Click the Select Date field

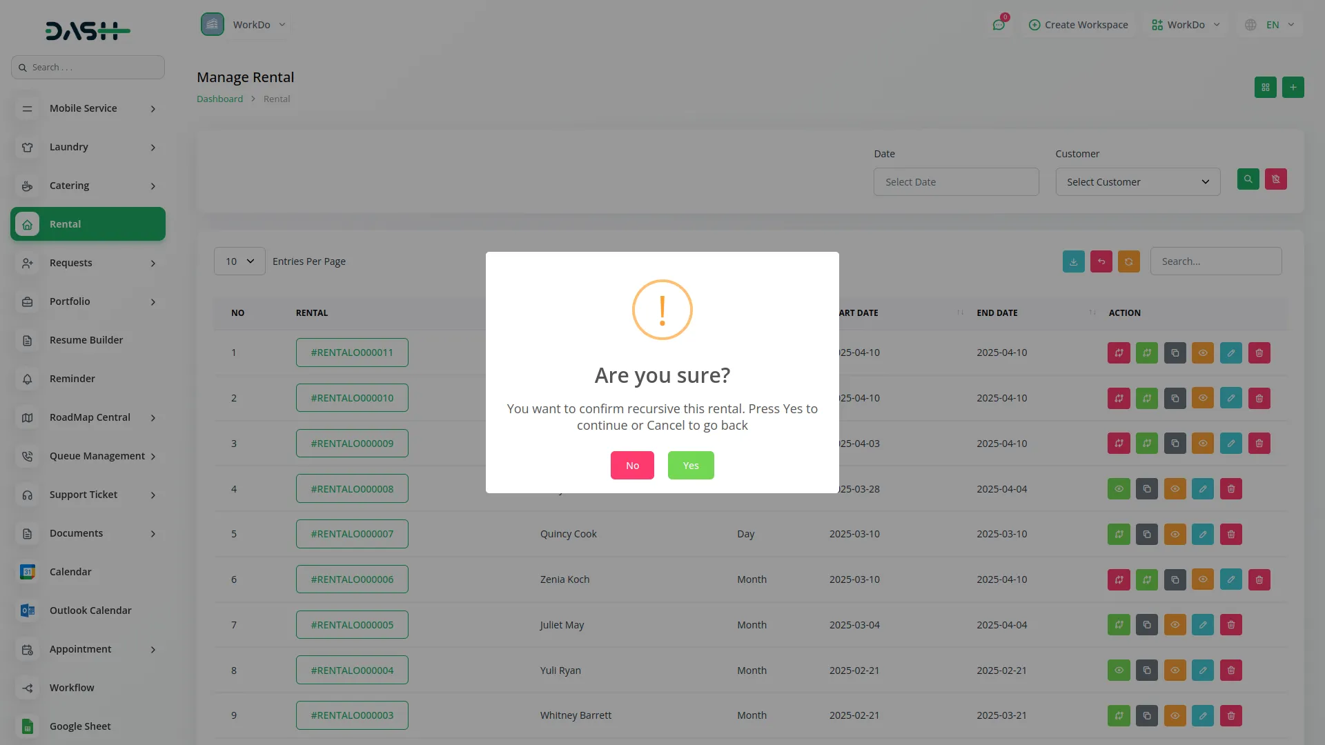point(956,181)
